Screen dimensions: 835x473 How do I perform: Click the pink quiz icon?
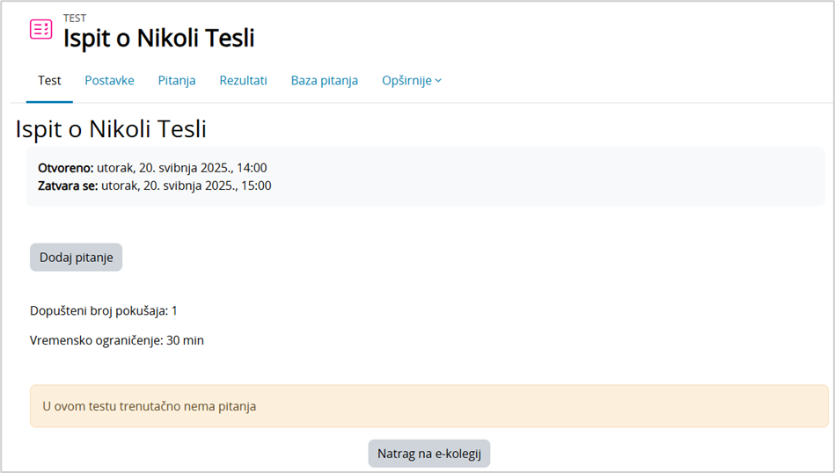(40, 29)
